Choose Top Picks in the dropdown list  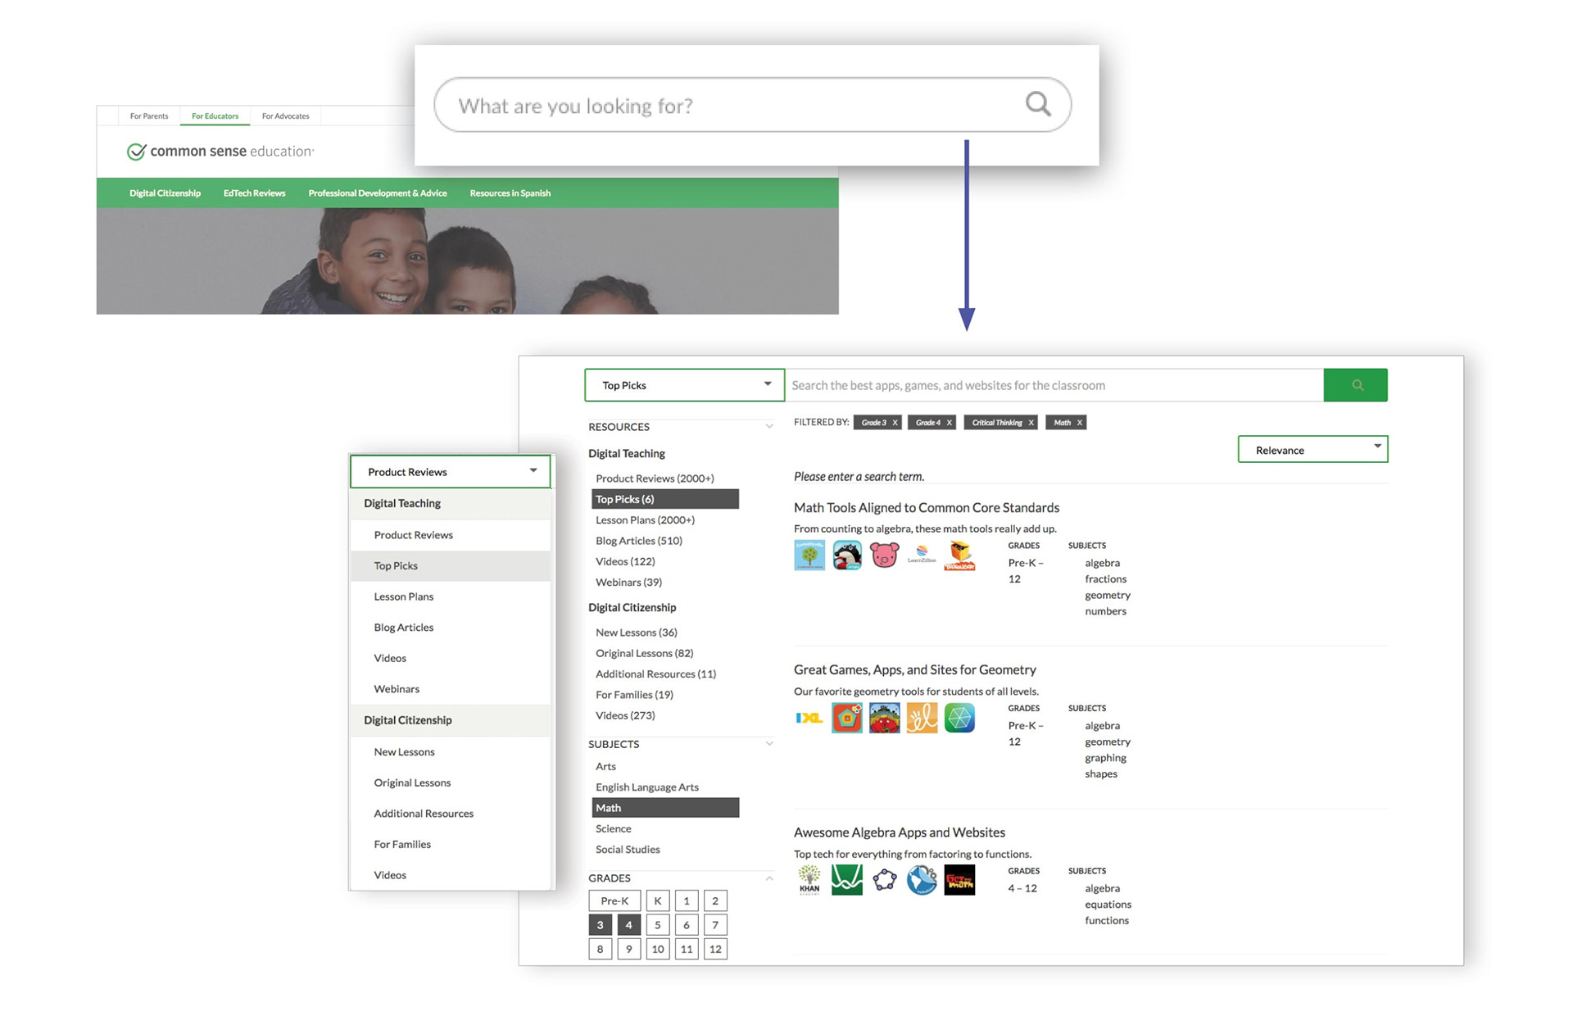(451, 566)
